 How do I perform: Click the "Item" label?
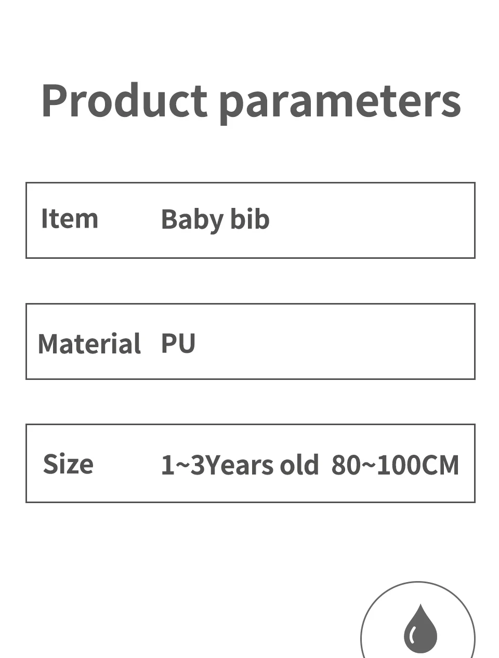[x=70, y=219]
